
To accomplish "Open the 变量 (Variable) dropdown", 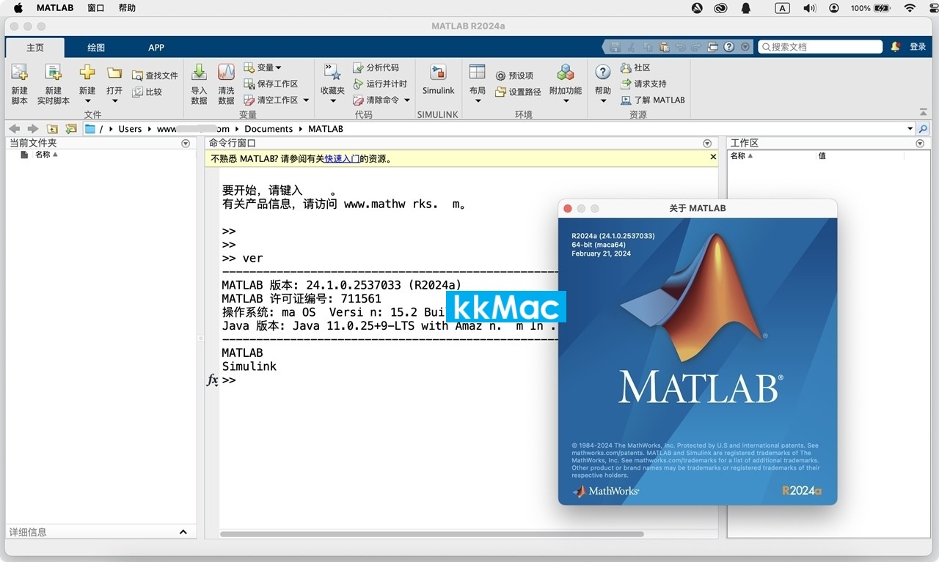I will pos(263,67).
